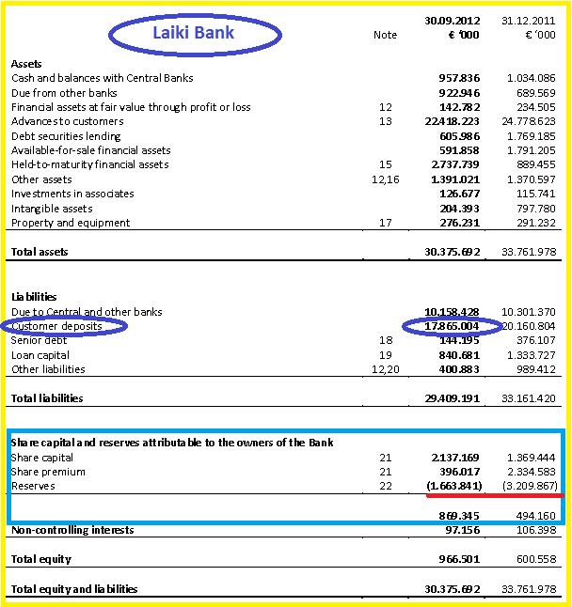
Task: Click Due to Central and other banks
Action: click(87, 312)
